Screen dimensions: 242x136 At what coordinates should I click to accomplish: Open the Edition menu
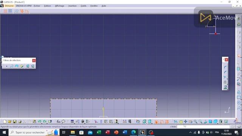pyautogui.click(x=47, y=6)
